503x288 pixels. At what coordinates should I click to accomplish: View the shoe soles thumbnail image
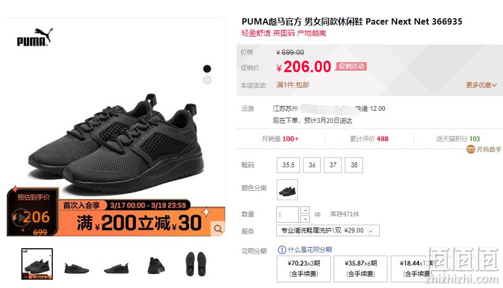tap(195, 264)
